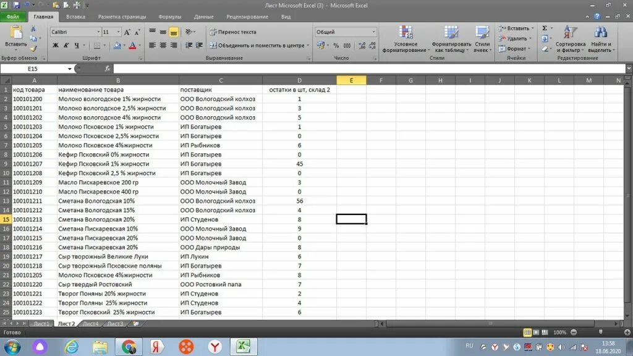The image size is (633, 356).
Task: Click the zoom slider handle
Action: pyautogui.click(x=601, y=332)
